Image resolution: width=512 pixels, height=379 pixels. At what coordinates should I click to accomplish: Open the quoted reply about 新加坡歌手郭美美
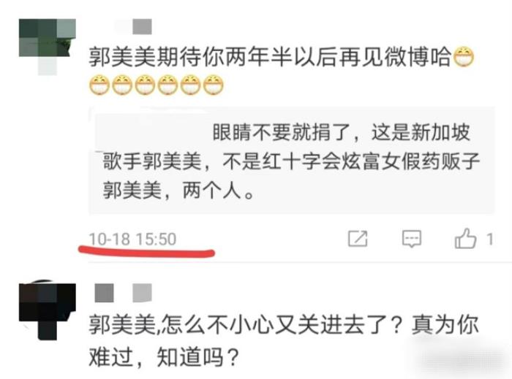[292, 161]
